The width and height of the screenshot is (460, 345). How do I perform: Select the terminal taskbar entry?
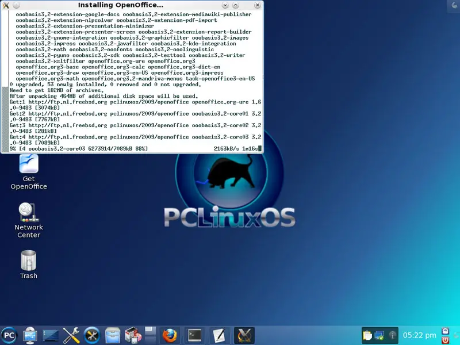click(194, 335)
